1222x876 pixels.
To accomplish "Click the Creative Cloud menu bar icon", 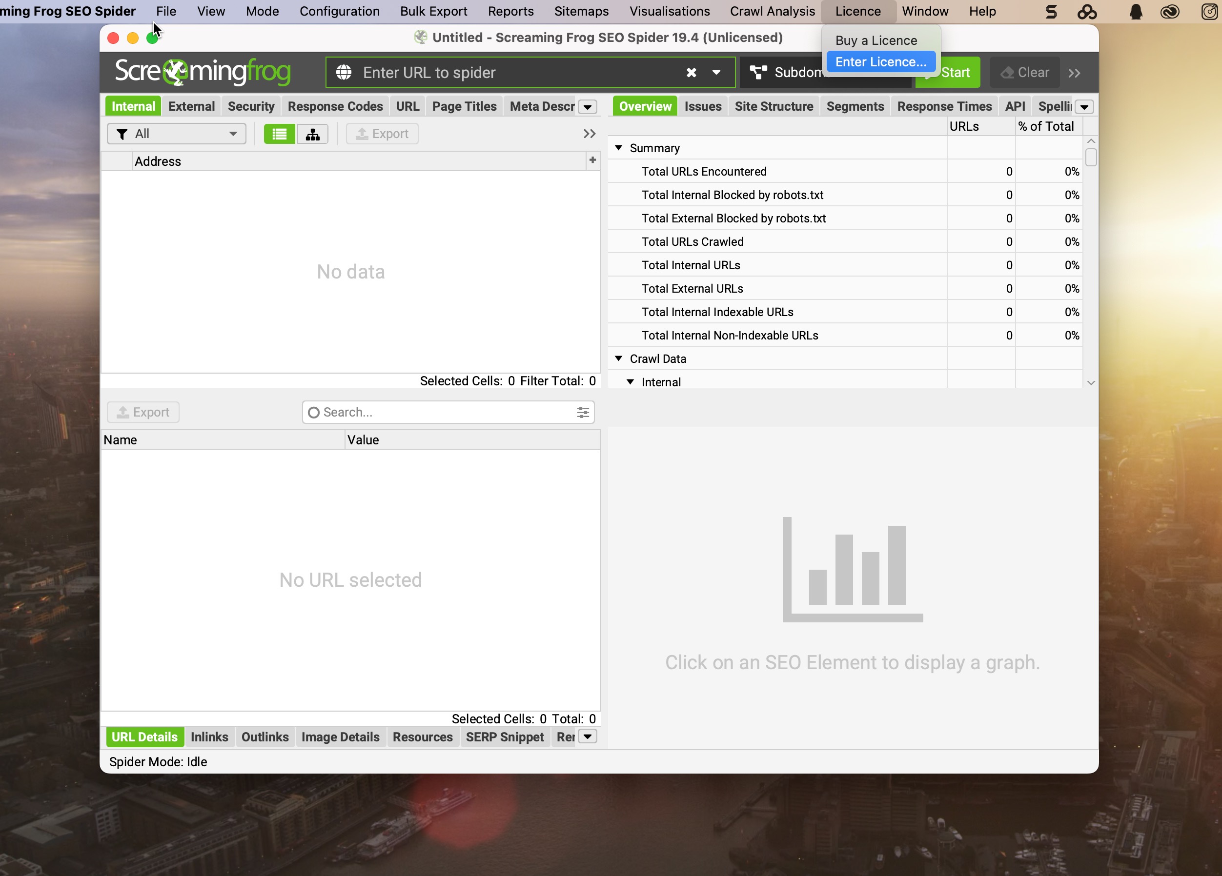I will [x=1170, y=11].
